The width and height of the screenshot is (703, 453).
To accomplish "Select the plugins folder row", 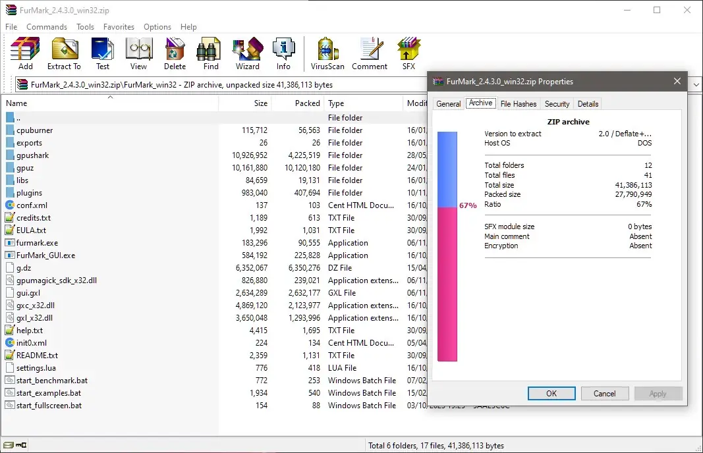I will (x=214, y=193).
